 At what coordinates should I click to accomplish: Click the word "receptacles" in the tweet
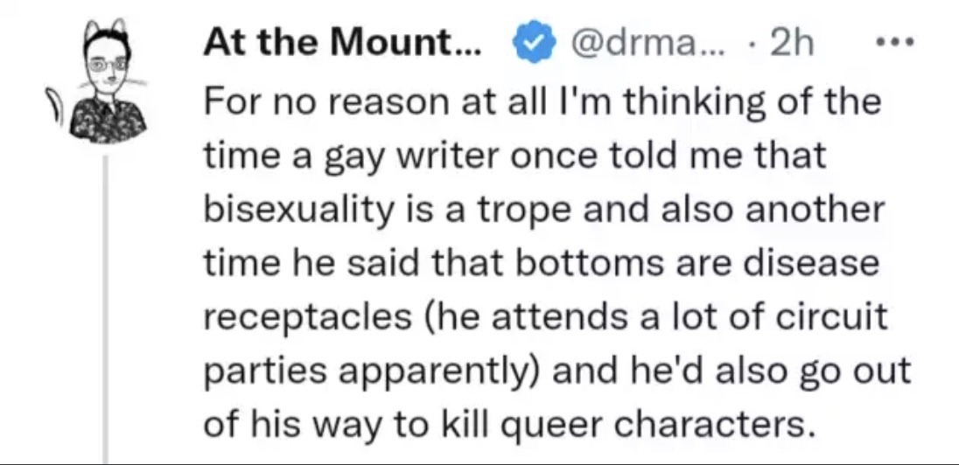(307, 318)
